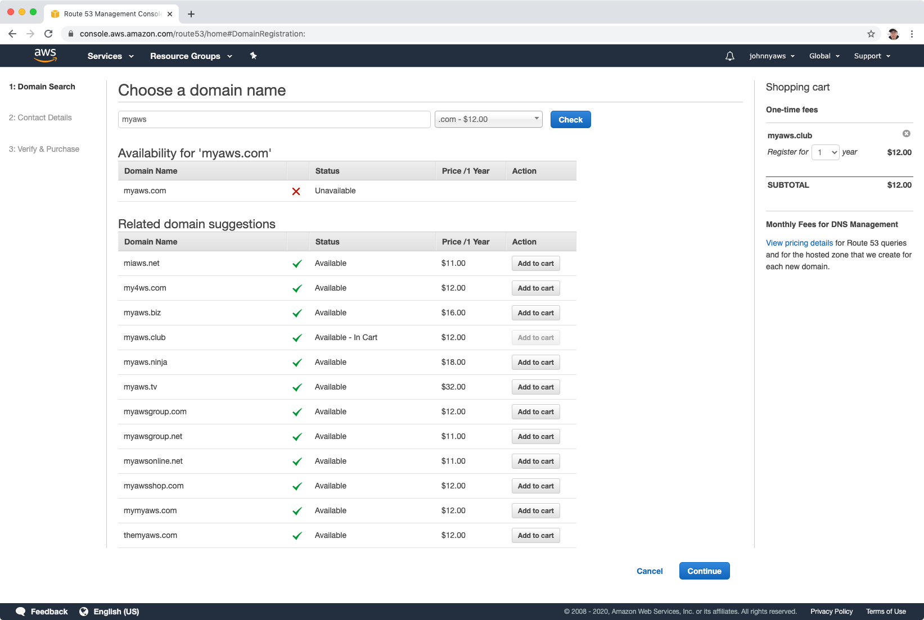
Task: Click the Feedback speech bubble icon
Action: [x=21, y=612]
